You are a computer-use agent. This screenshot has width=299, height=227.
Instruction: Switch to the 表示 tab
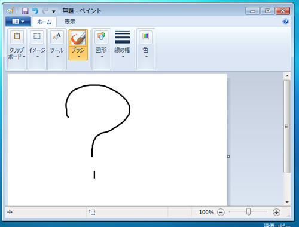point(70,22)
